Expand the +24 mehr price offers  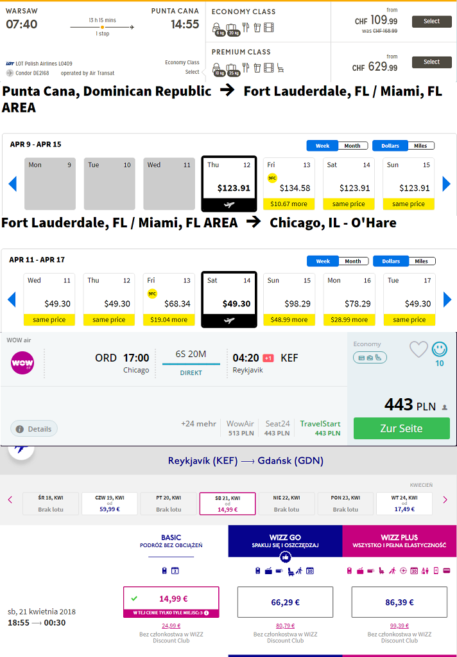[x=198, y=424]
